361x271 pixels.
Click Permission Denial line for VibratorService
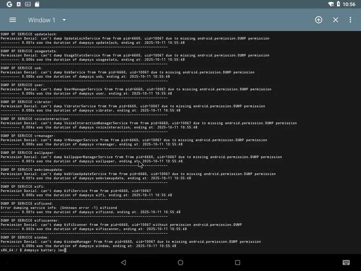(x=133, y=106)
